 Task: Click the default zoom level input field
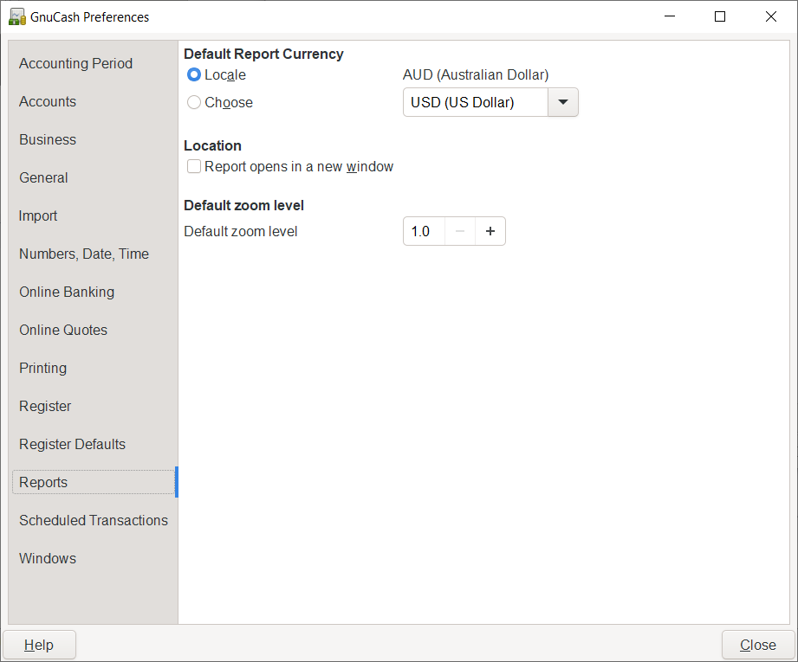coord(424,231)
